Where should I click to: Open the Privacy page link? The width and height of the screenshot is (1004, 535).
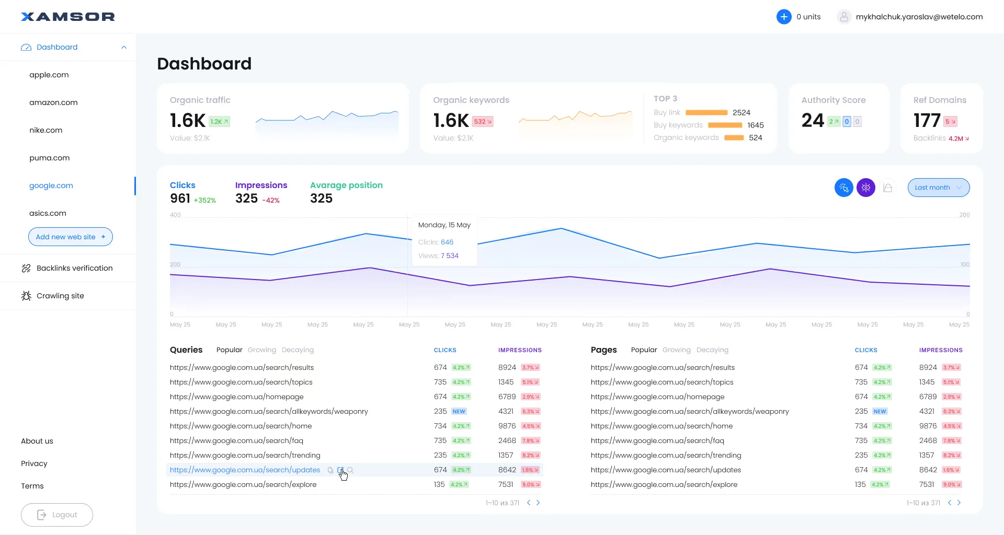(x=34, y=463)
